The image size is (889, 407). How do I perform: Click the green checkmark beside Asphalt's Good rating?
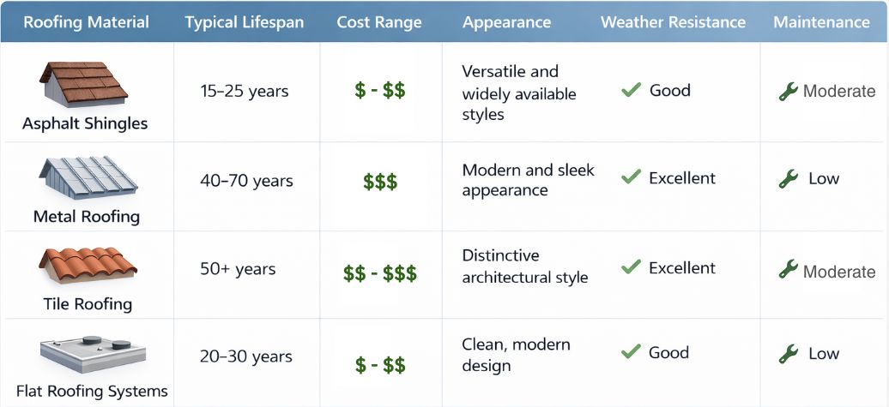click(632, 90)
